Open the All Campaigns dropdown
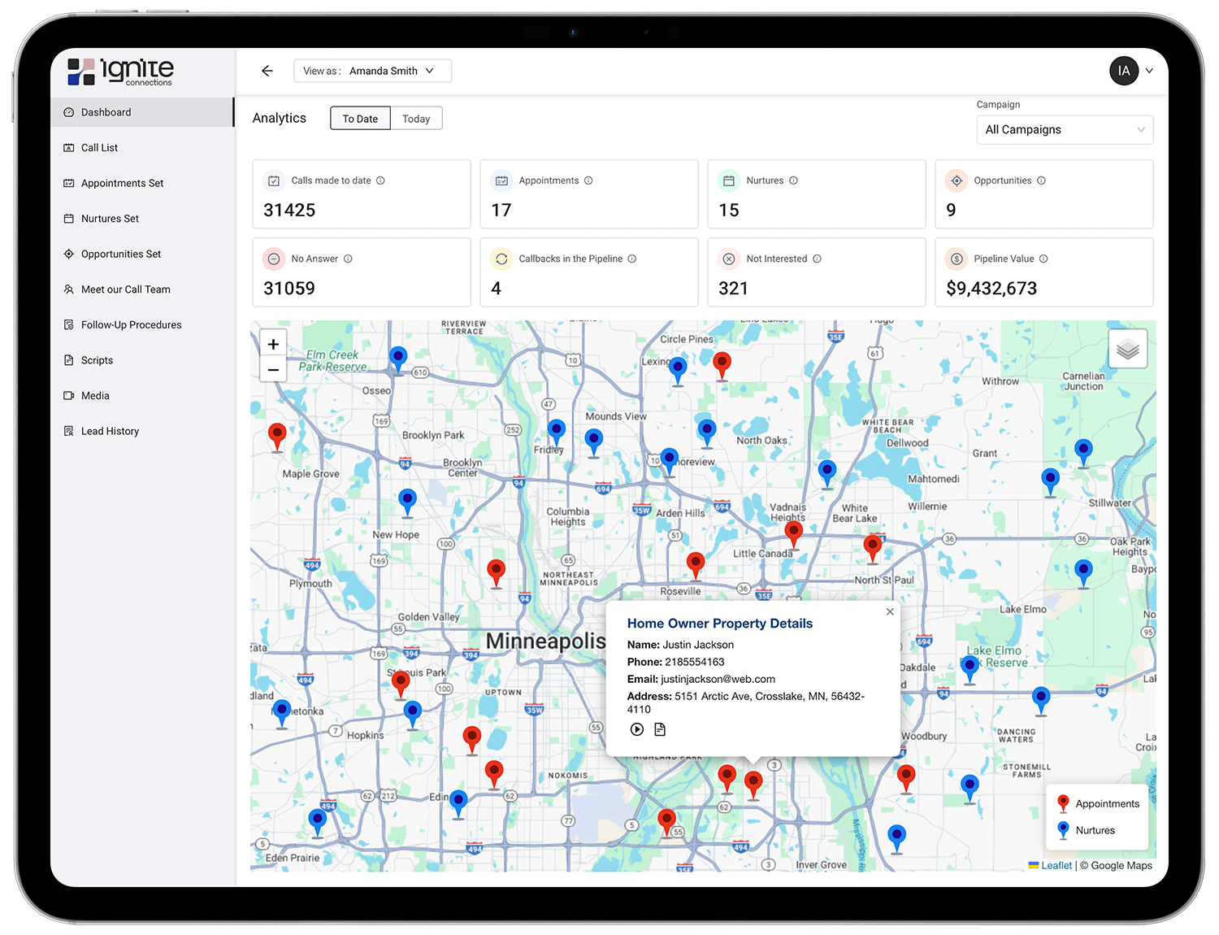This screenshot has height=935, width=1219. click(x=1065, y=129)
